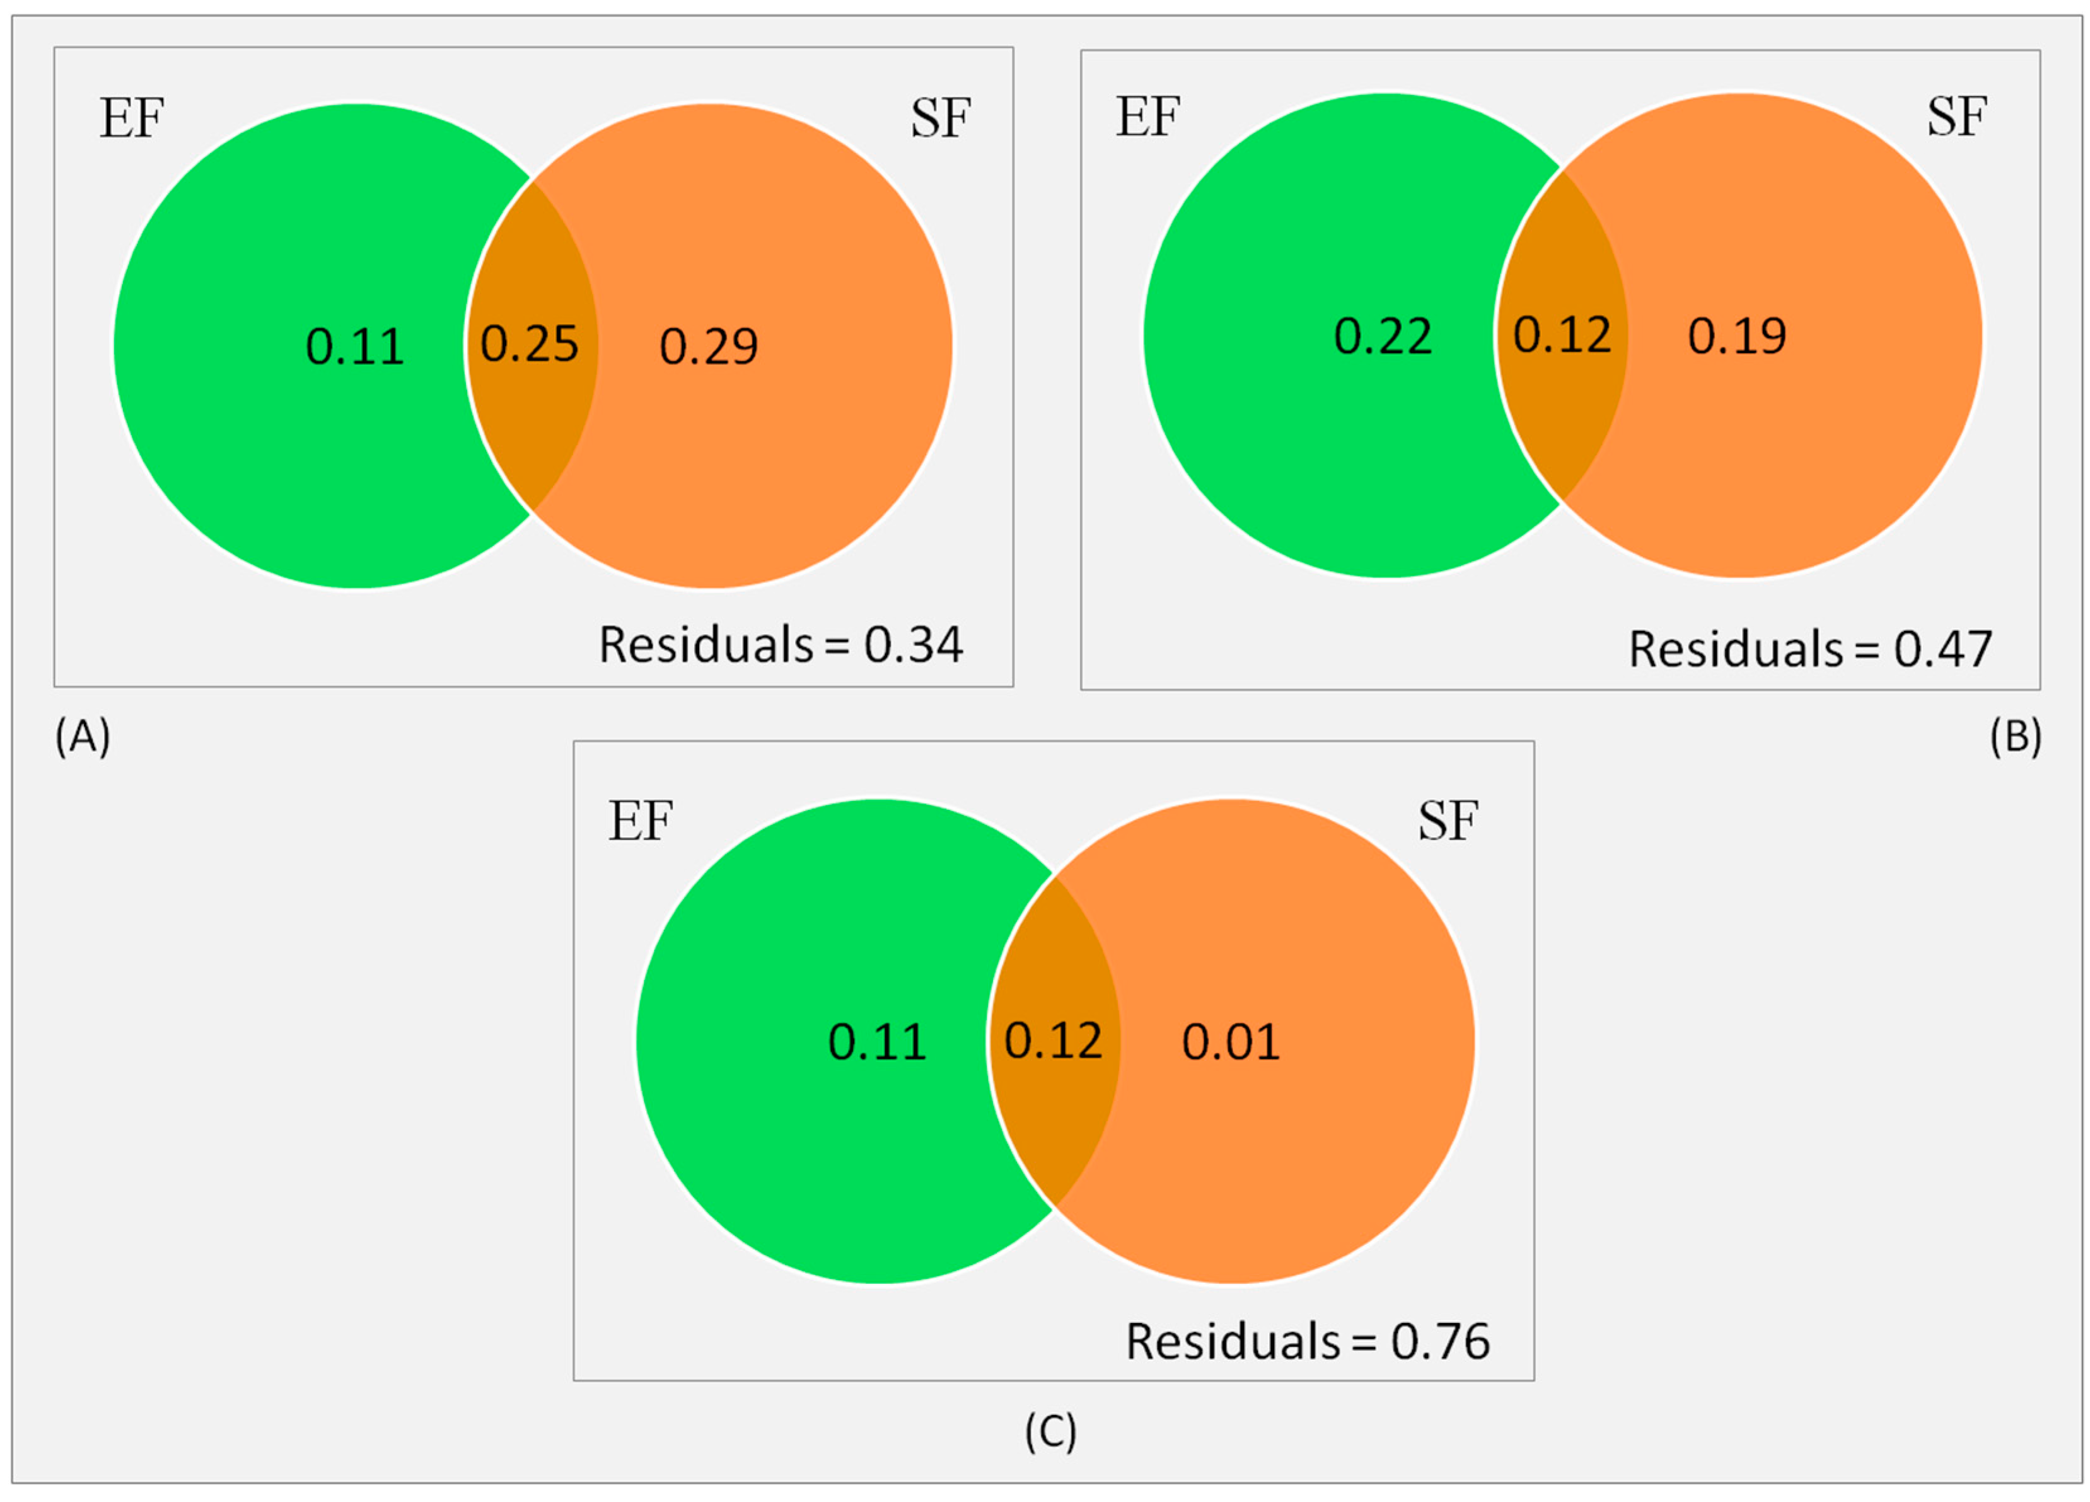Click the 0.19 value in panel B
2090x1502 pixels.
click(x=1737, y=335)
